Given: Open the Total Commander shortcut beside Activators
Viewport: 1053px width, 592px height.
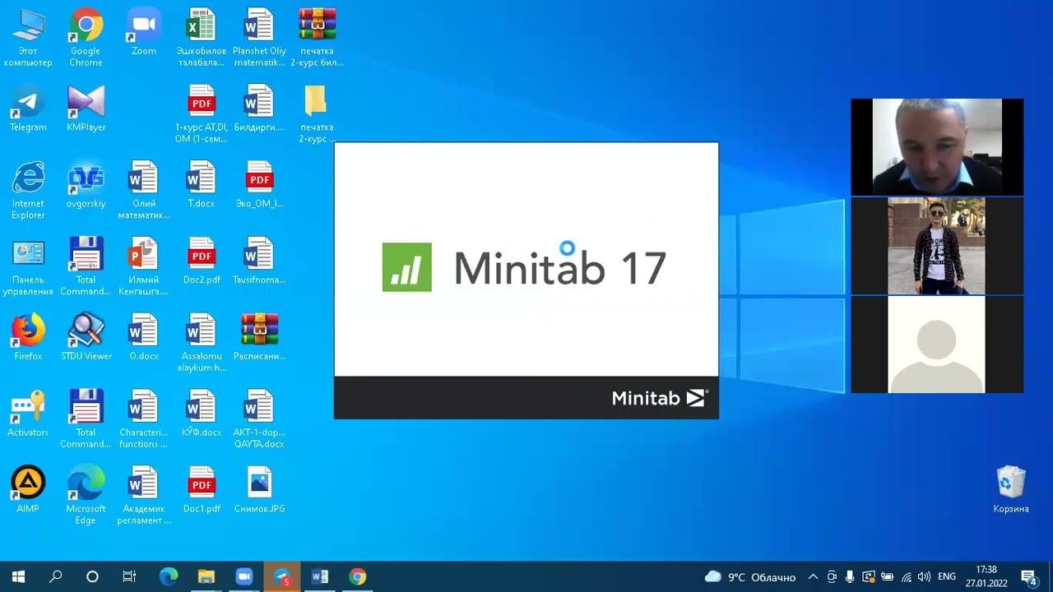Looking at the screenshot, I should click(86, 420).
